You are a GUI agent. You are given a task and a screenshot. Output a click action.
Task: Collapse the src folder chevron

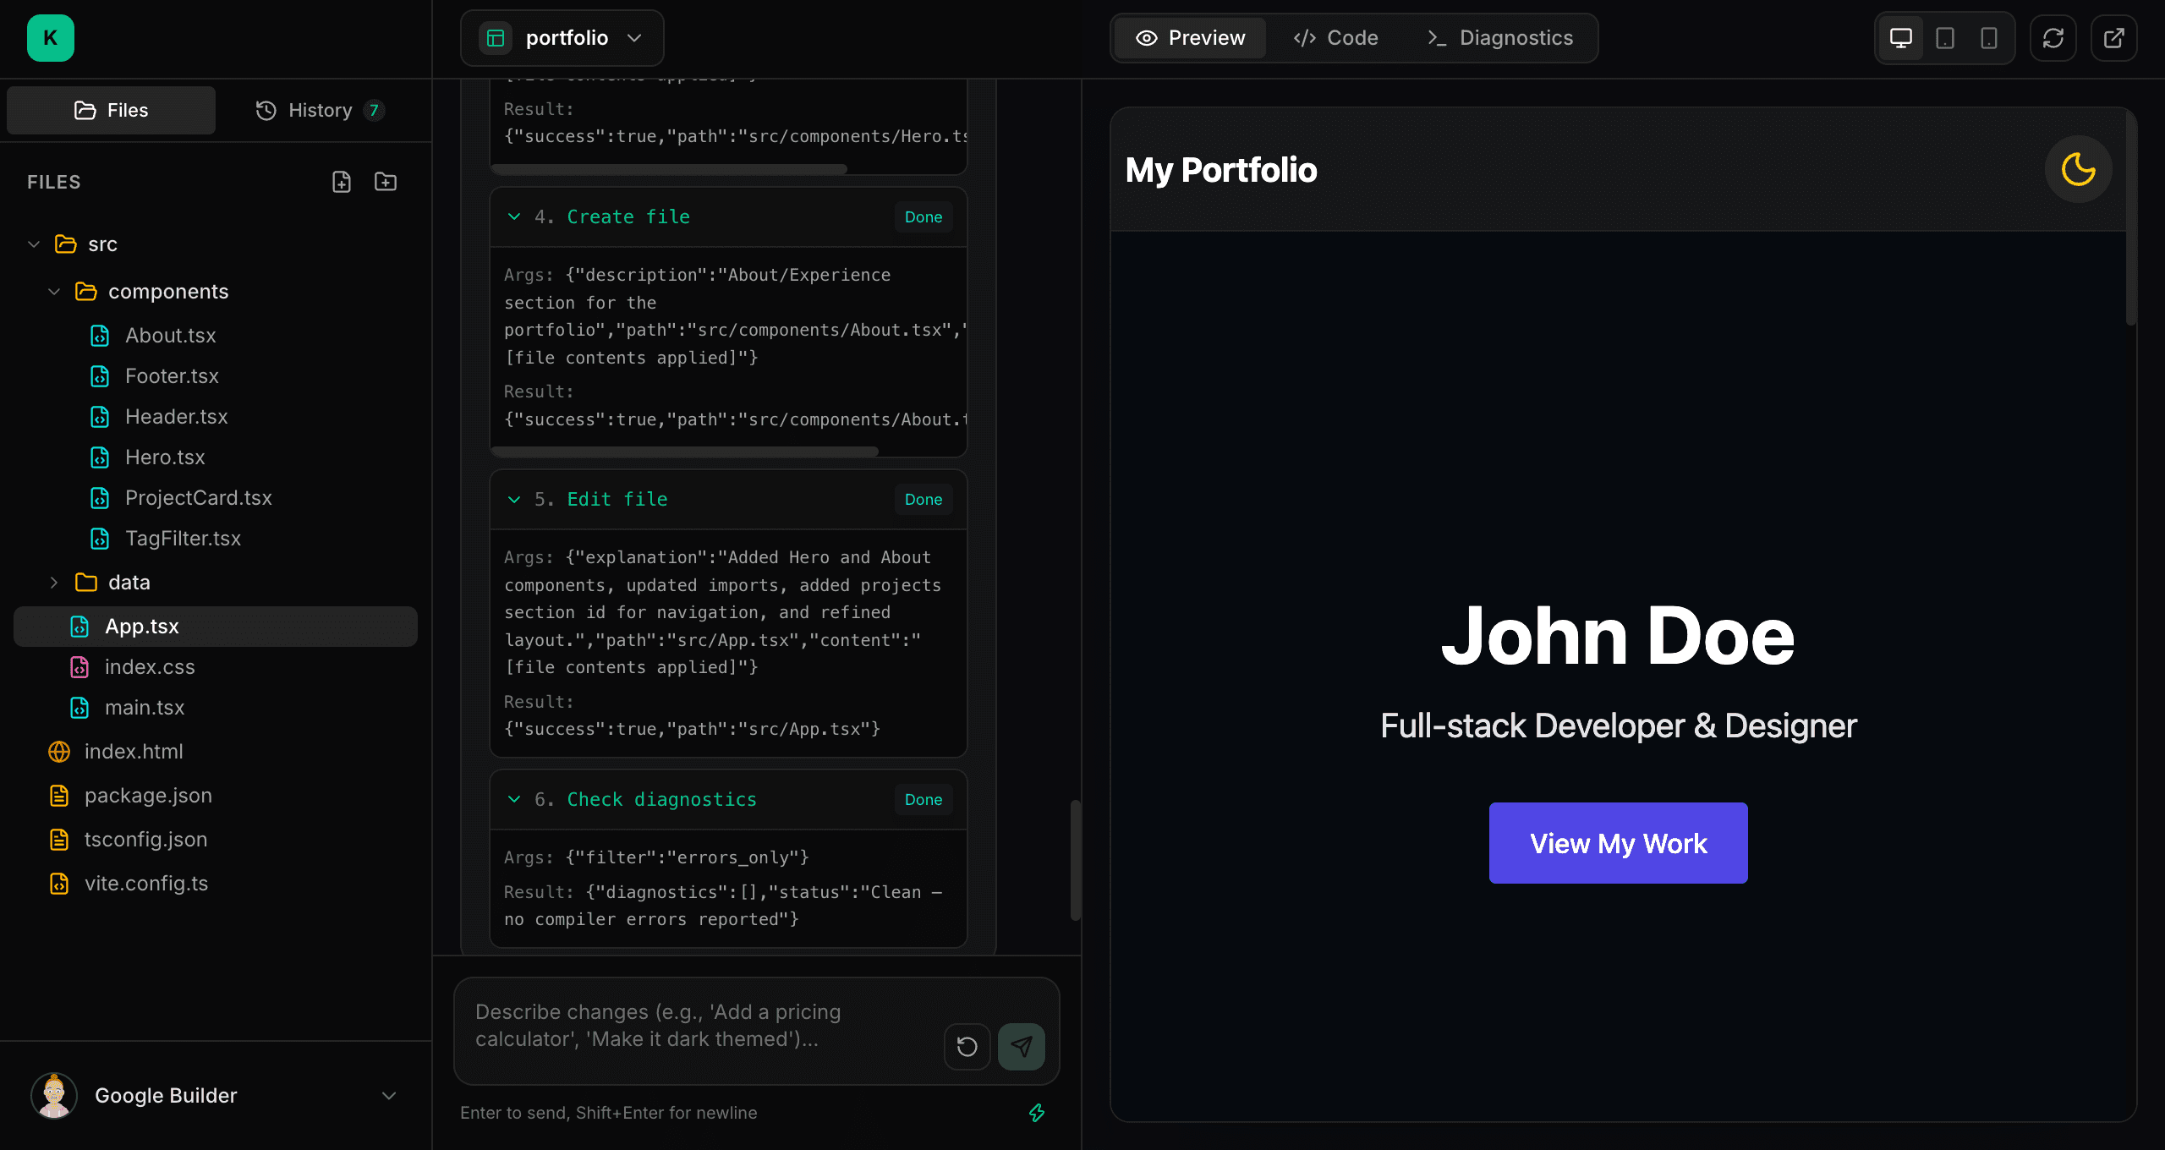(34, 244)
